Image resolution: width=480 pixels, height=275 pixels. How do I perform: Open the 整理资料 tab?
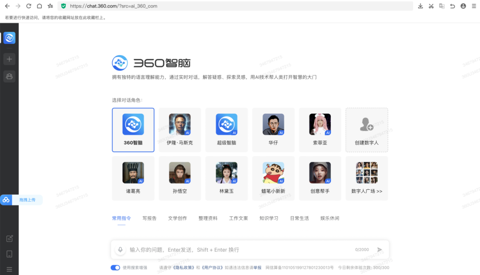coord(208,218)
